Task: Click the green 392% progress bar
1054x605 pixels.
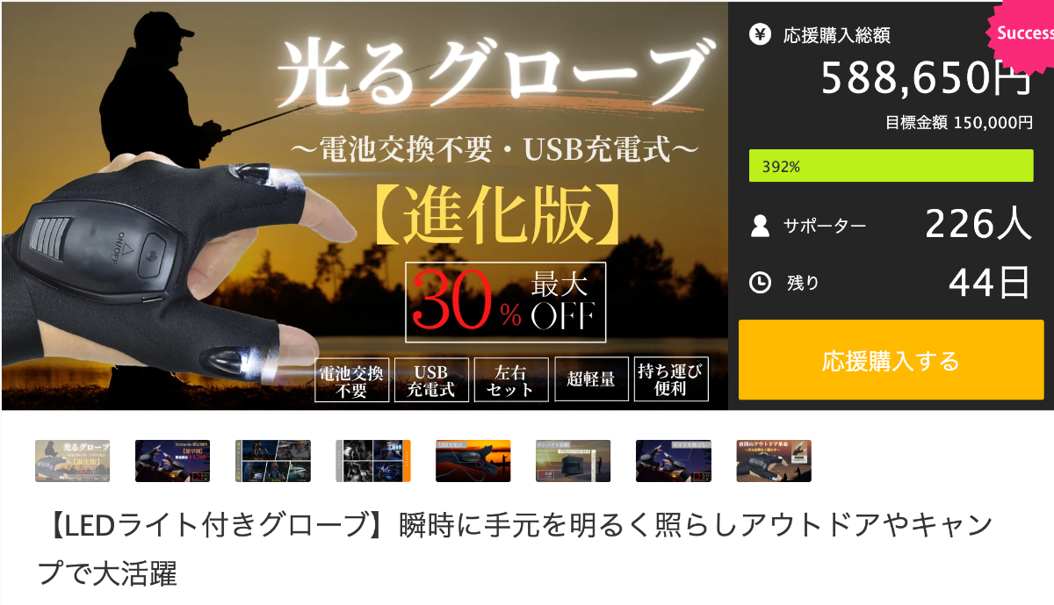Action: pyautogui.click(x=891, y=166)
